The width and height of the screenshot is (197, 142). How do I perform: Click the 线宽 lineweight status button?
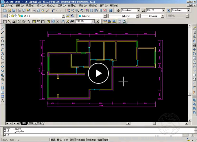100,140
